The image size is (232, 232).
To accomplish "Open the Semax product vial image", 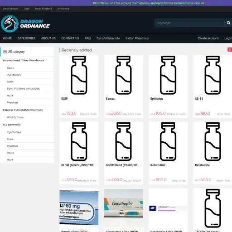I will click(123, 75).
